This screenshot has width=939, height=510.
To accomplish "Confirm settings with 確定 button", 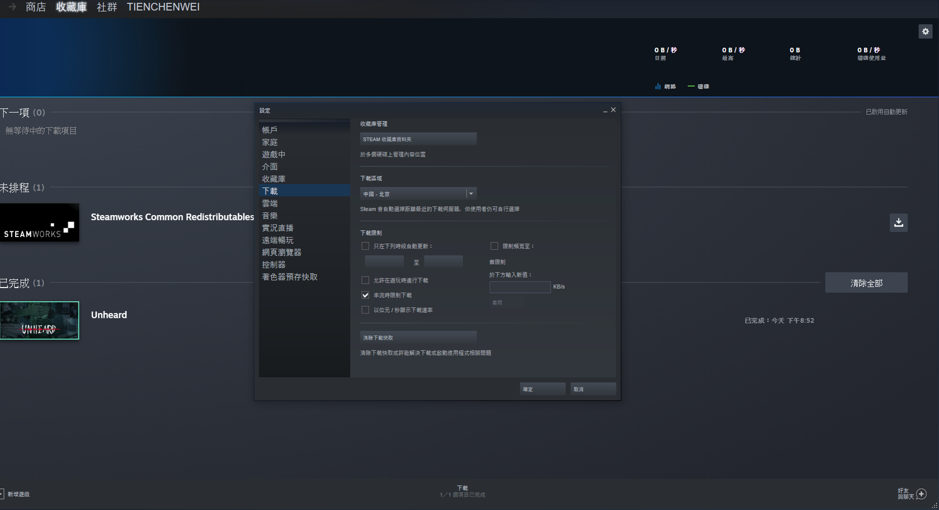I will (542, 389).
